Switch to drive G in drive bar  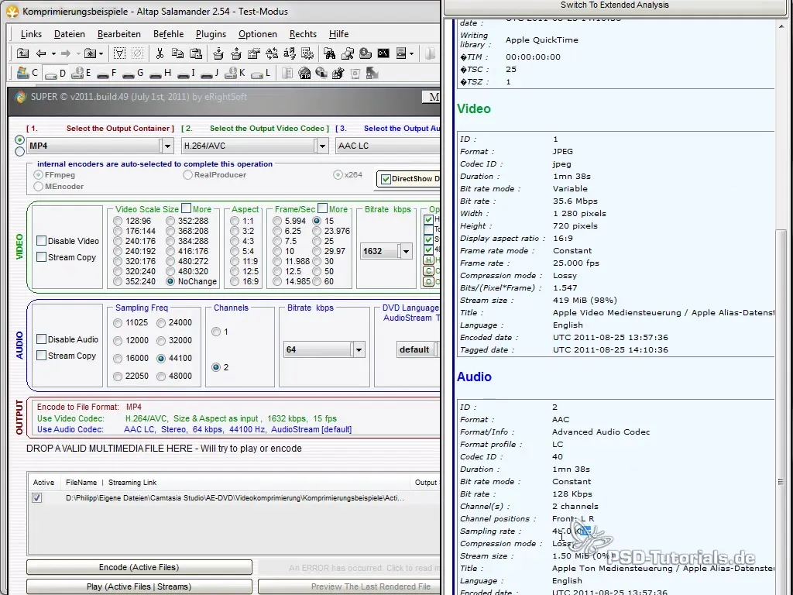(x=133, y=73)
